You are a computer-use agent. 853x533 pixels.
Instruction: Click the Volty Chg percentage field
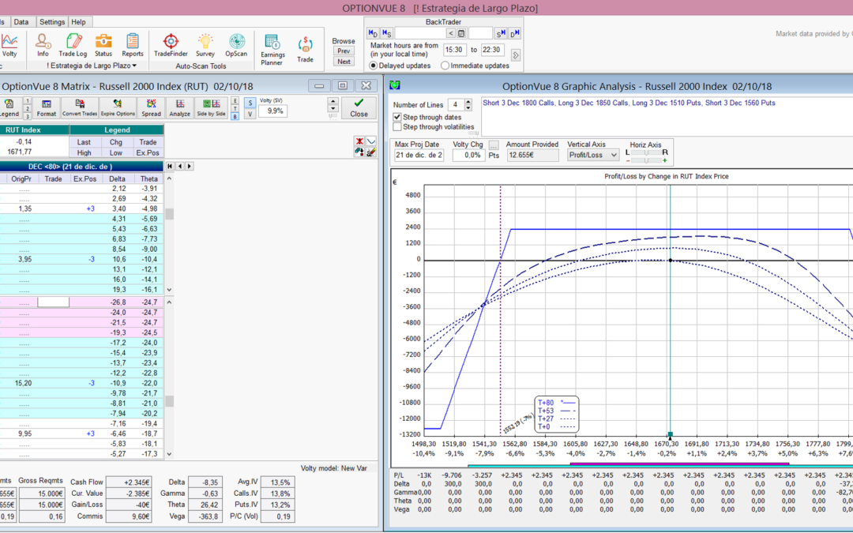click(468, 155)
